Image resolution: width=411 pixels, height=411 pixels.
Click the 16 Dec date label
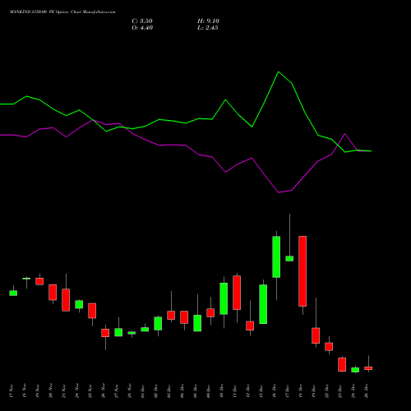(x=275, y=391)
